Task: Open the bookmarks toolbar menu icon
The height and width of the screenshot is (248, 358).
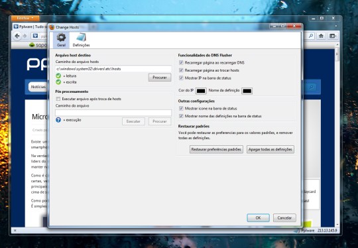Action: [333, 36]
